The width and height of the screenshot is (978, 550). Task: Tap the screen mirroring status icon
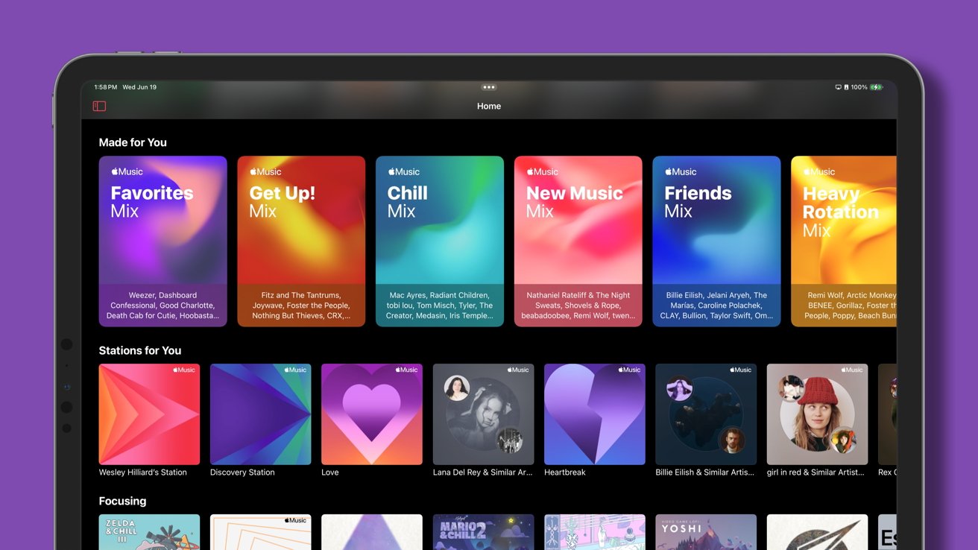[839, 87]
